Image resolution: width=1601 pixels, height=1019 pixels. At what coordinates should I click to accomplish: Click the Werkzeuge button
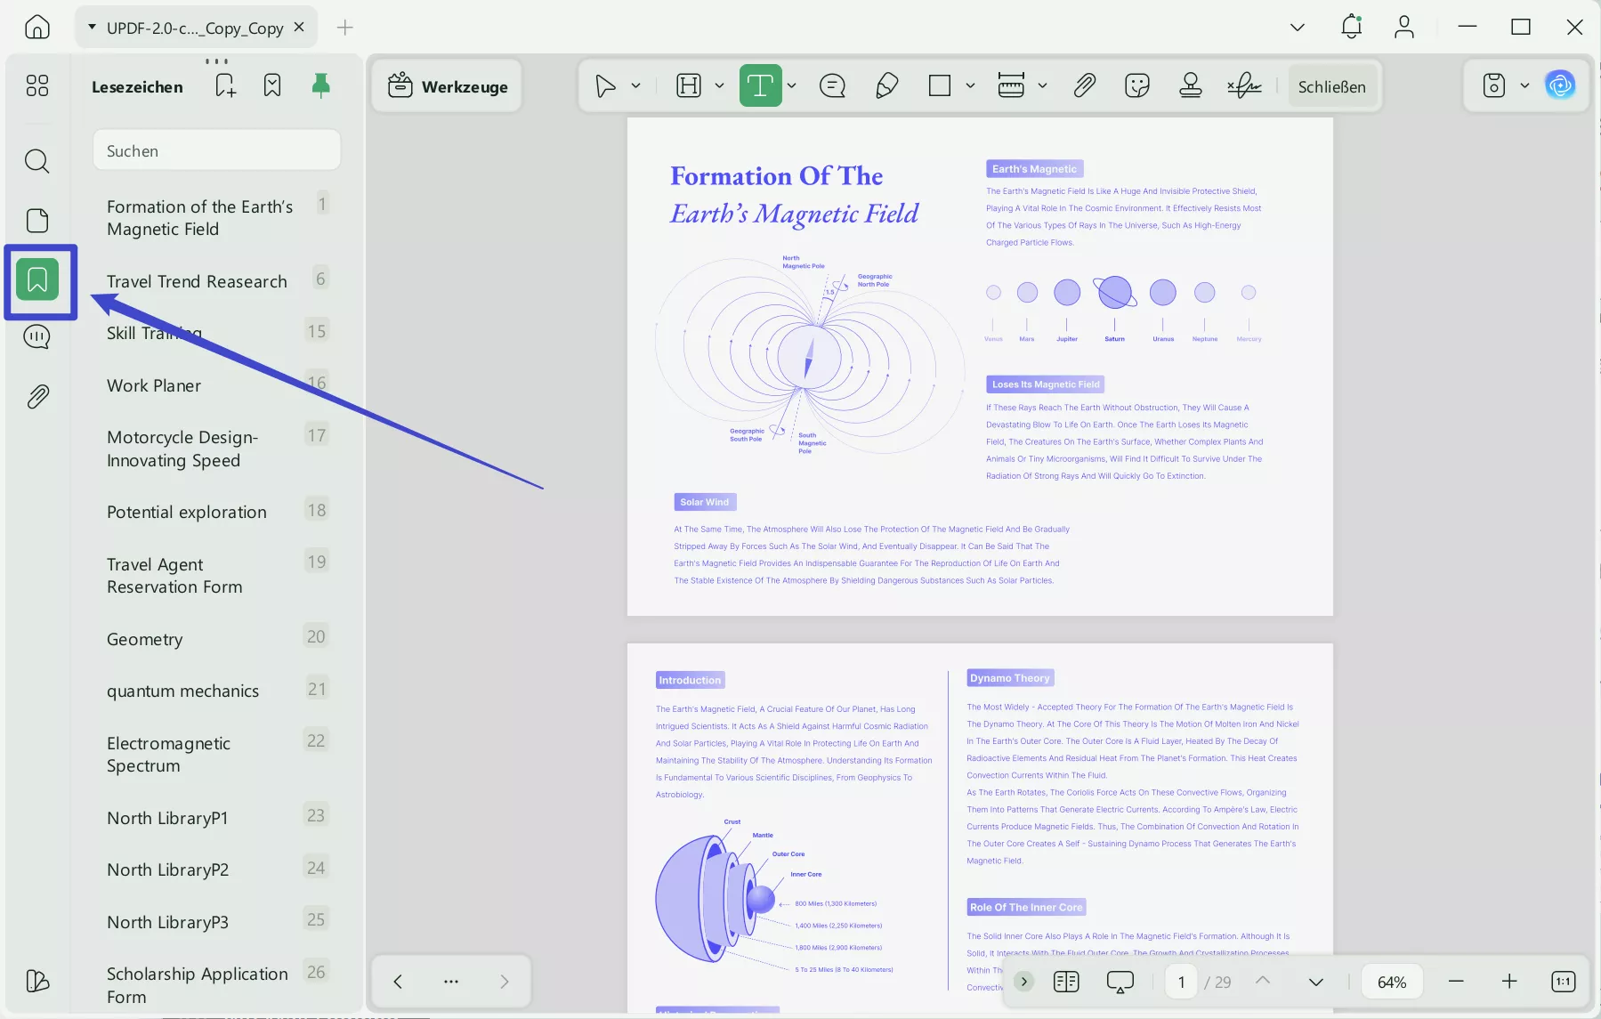tap(447, 86)
